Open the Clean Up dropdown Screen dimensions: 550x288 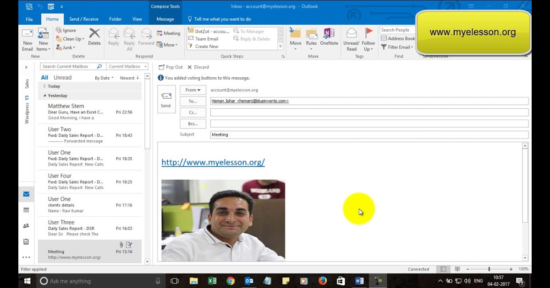(70, 39)
